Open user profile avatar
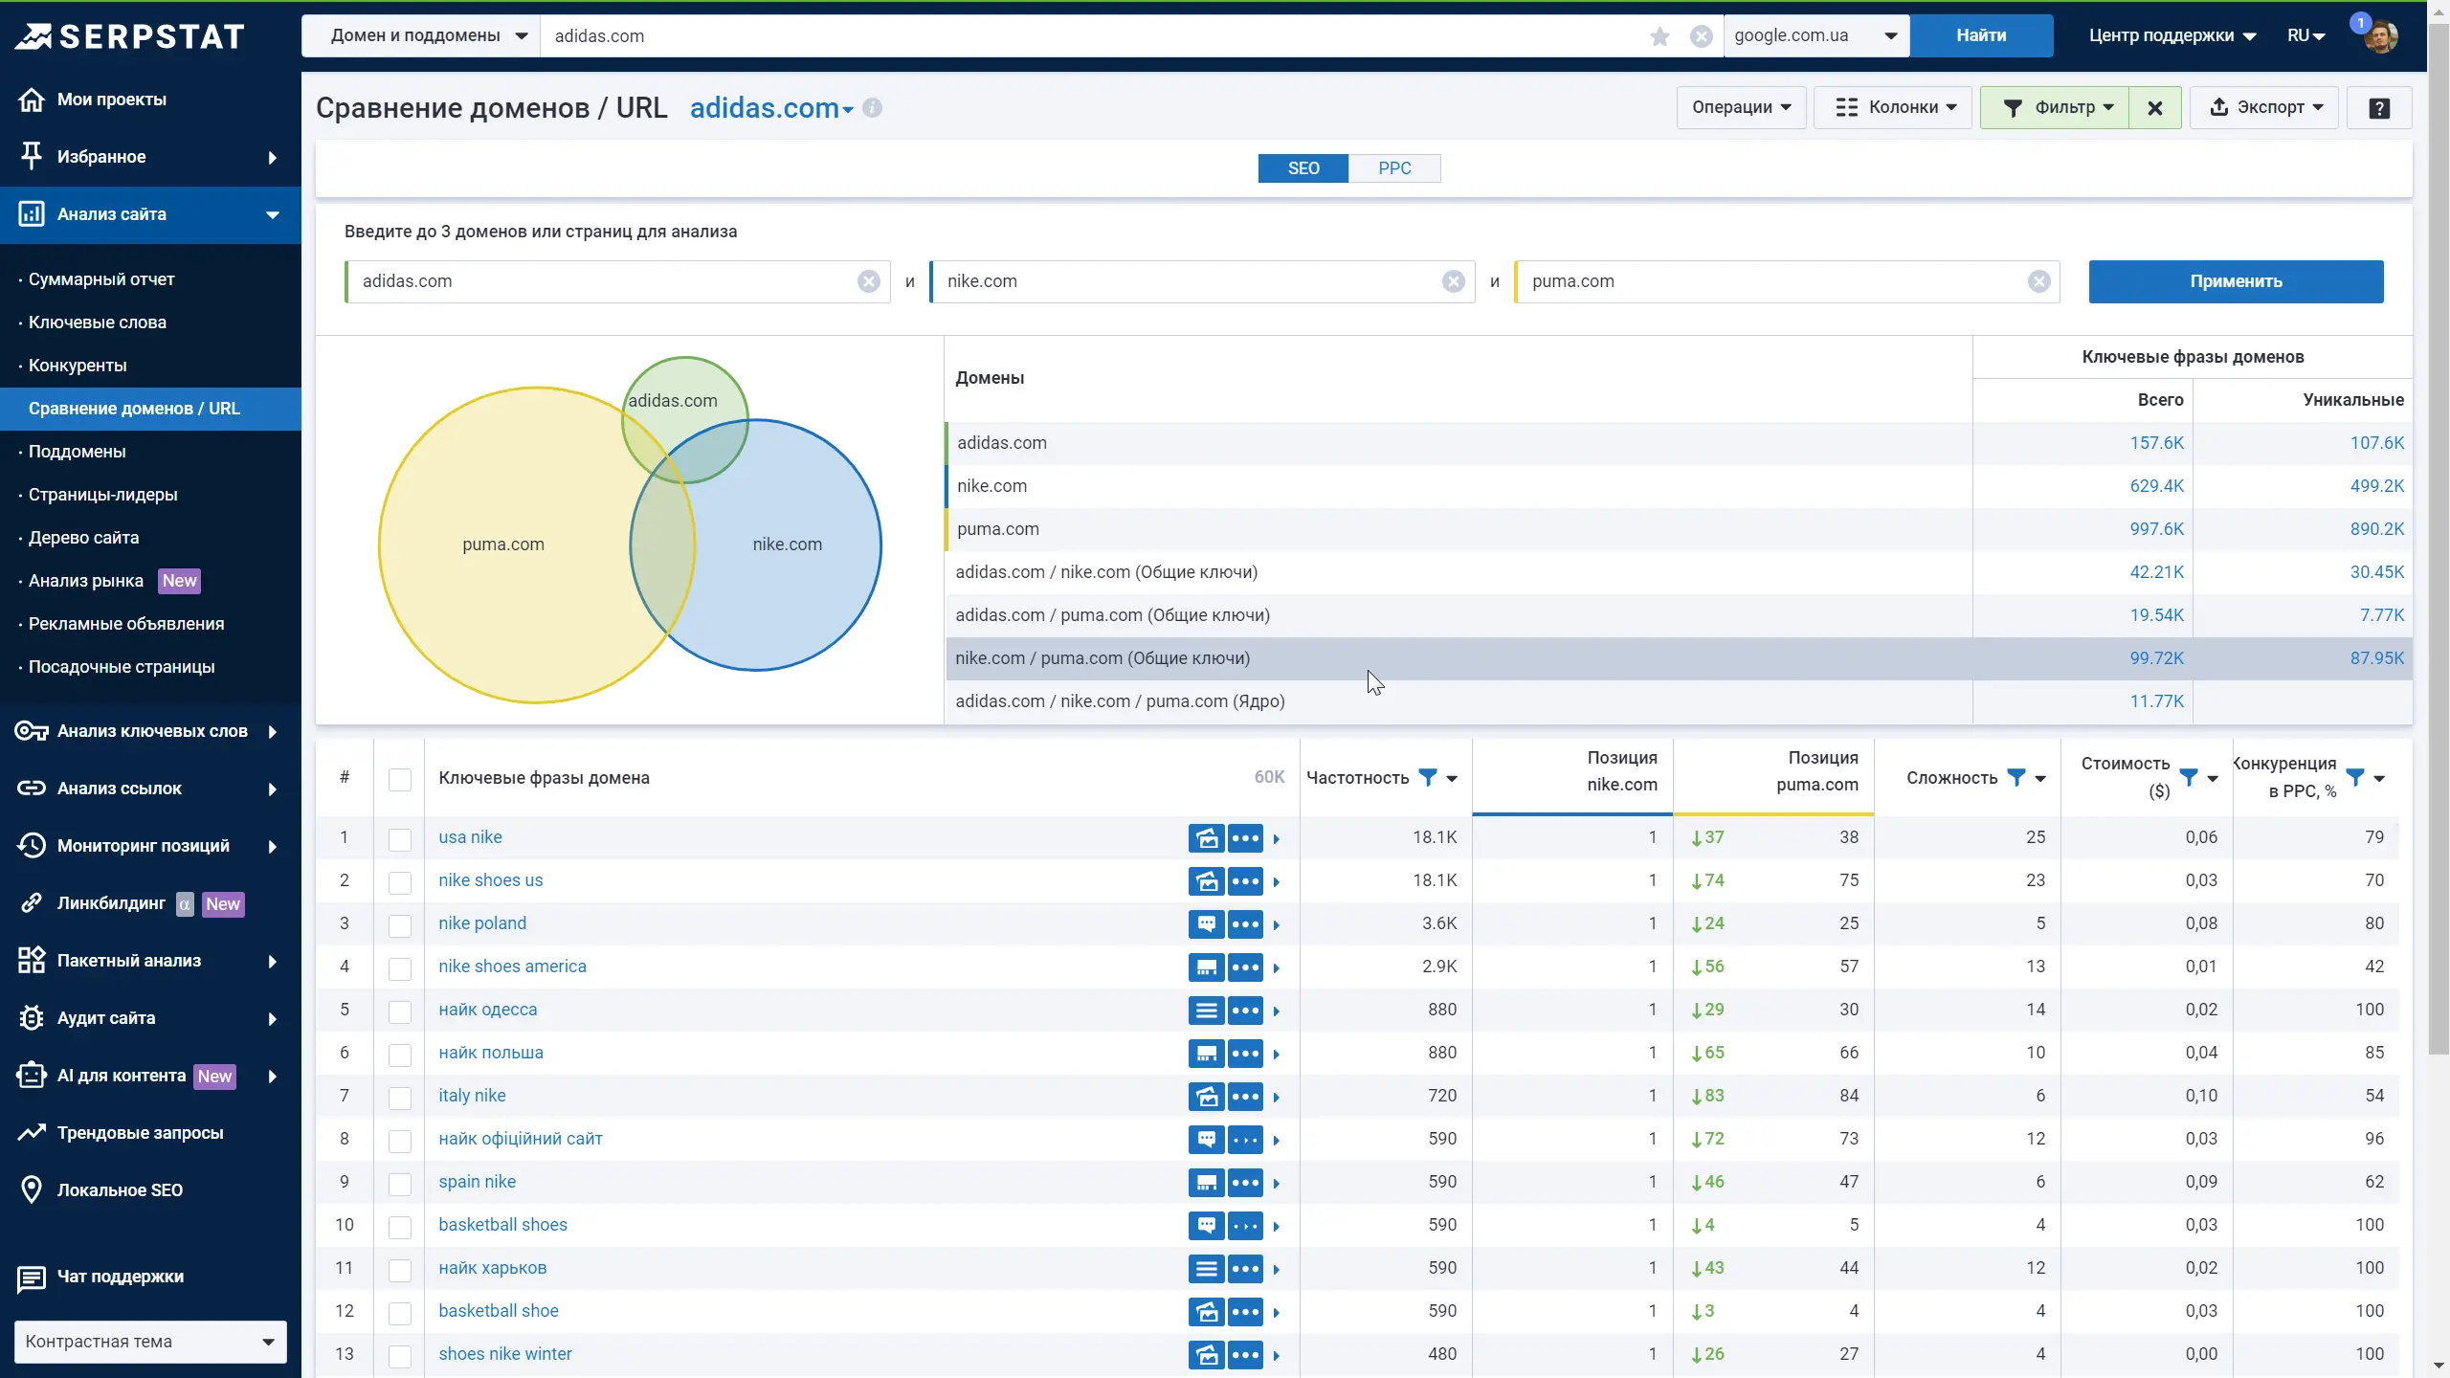Image resolution: width=2450 pixels, height=1378 pixels. pos(2379,36)
